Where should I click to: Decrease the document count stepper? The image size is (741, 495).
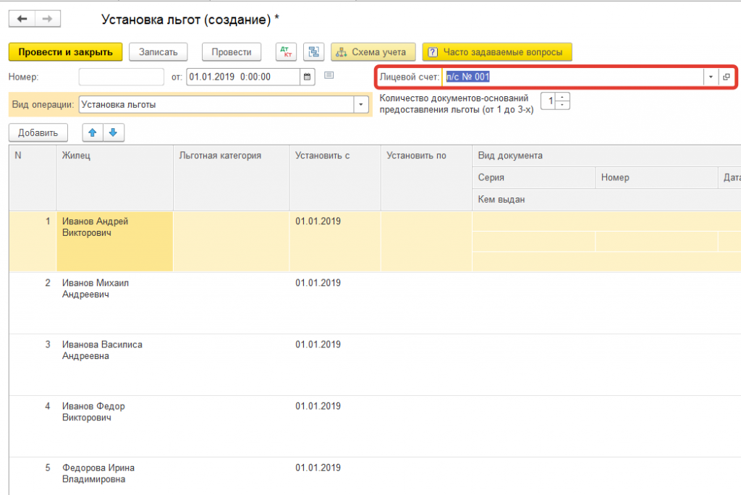coord(562,105)
